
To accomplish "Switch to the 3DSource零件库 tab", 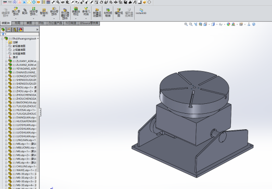I will (x=89, y=23).
